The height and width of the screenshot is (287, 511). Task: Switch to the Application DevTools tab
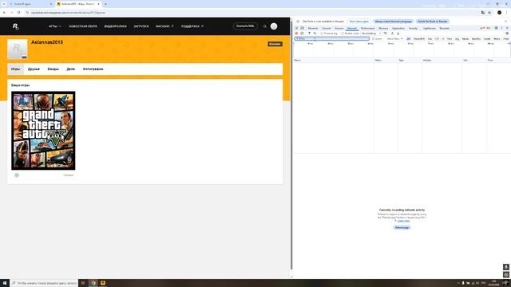pos(398,29)
